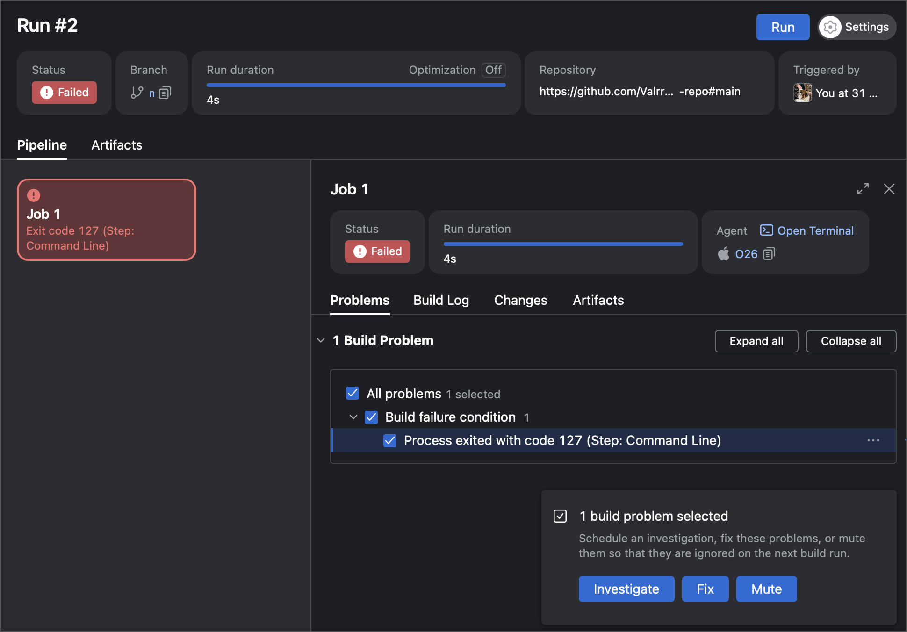Screen dimensions: 907x632
Task: Select the Job 1 card in the pipeline
Action: [x=106, y=219]
